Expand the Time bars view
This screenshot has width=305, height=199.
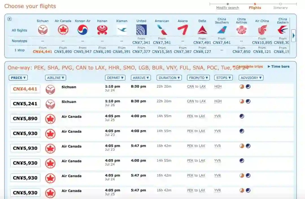pyautogui.click(x=278, y=67)
